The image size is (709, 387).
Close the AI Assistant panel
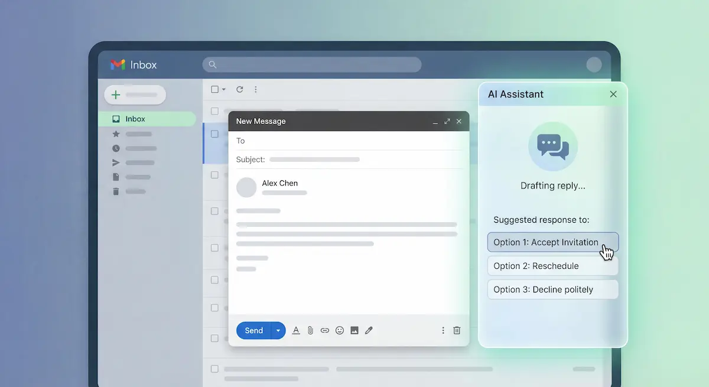(613, 94)
